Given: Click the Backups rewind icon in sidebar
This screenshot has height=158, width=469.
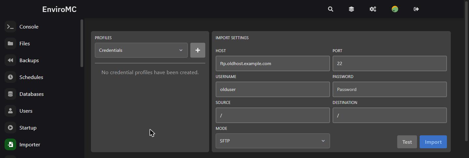Looking at the screenshot, I should pos(10,60).
